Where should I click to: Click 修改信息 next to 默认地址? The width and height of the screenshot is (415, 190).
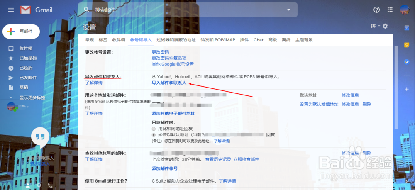[350, 95]
